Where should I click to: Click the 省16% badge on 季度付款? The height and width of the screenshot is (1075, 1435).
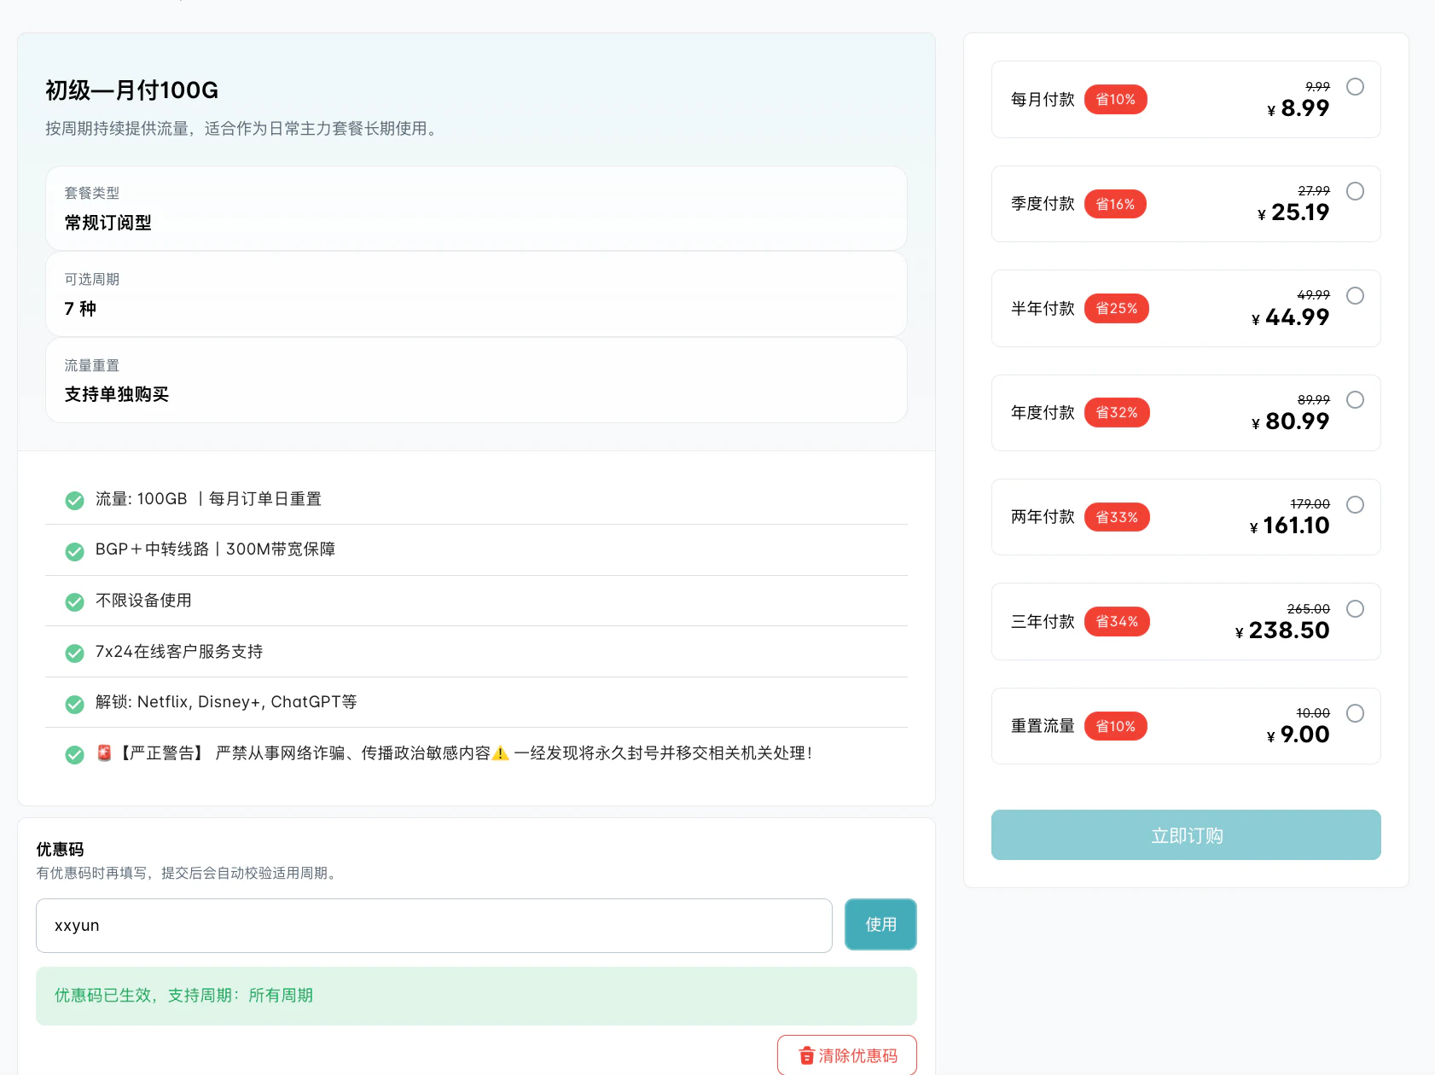(1115, 204)
